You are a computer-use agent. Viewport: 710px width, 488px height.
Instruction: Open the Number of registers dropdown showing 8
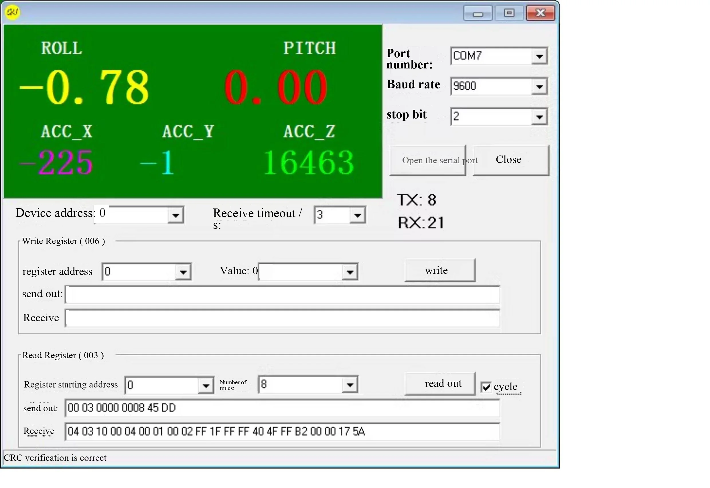pyautogui.click(x=350, y=385)
